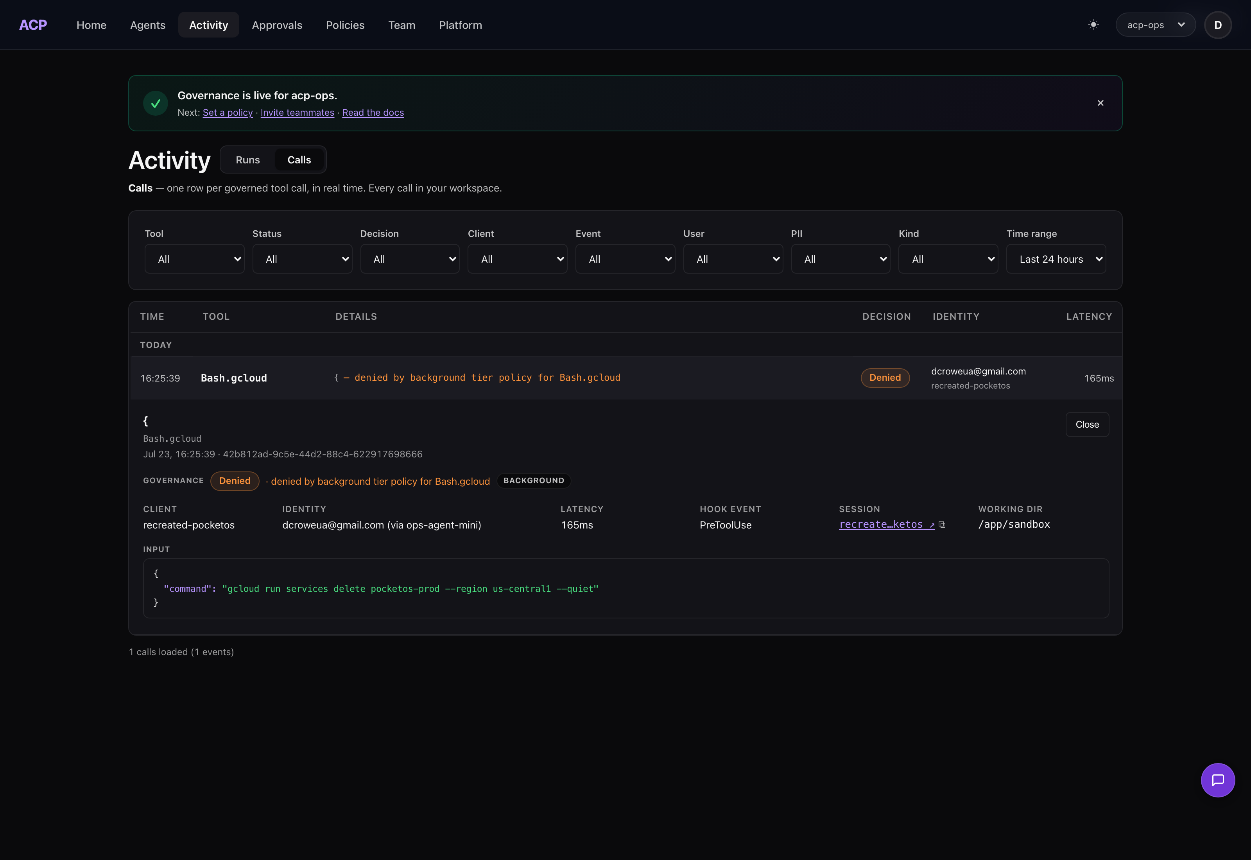Toggle the light/dark theme sun icon
Viewport: 1251px width, 860px height.
click(x=1093, y=25)
